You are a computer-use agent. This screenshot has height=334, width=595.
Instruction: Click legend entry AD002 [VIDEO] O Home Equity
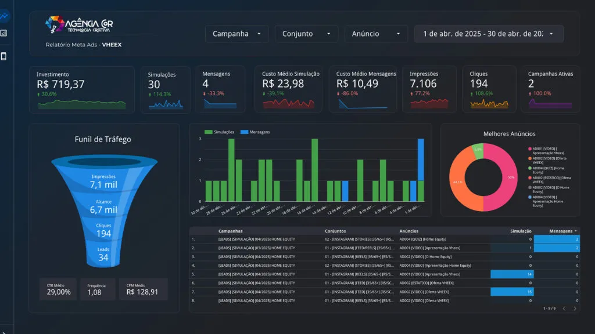549,190
